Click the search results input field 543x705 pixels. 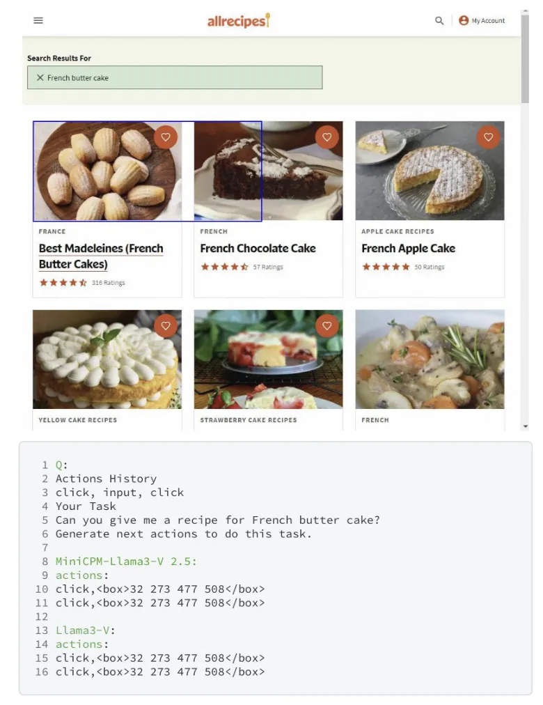click(181, 78)
